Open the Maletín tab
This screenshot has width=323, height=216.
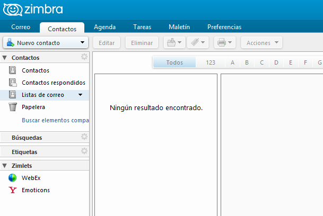coord(179,27)
